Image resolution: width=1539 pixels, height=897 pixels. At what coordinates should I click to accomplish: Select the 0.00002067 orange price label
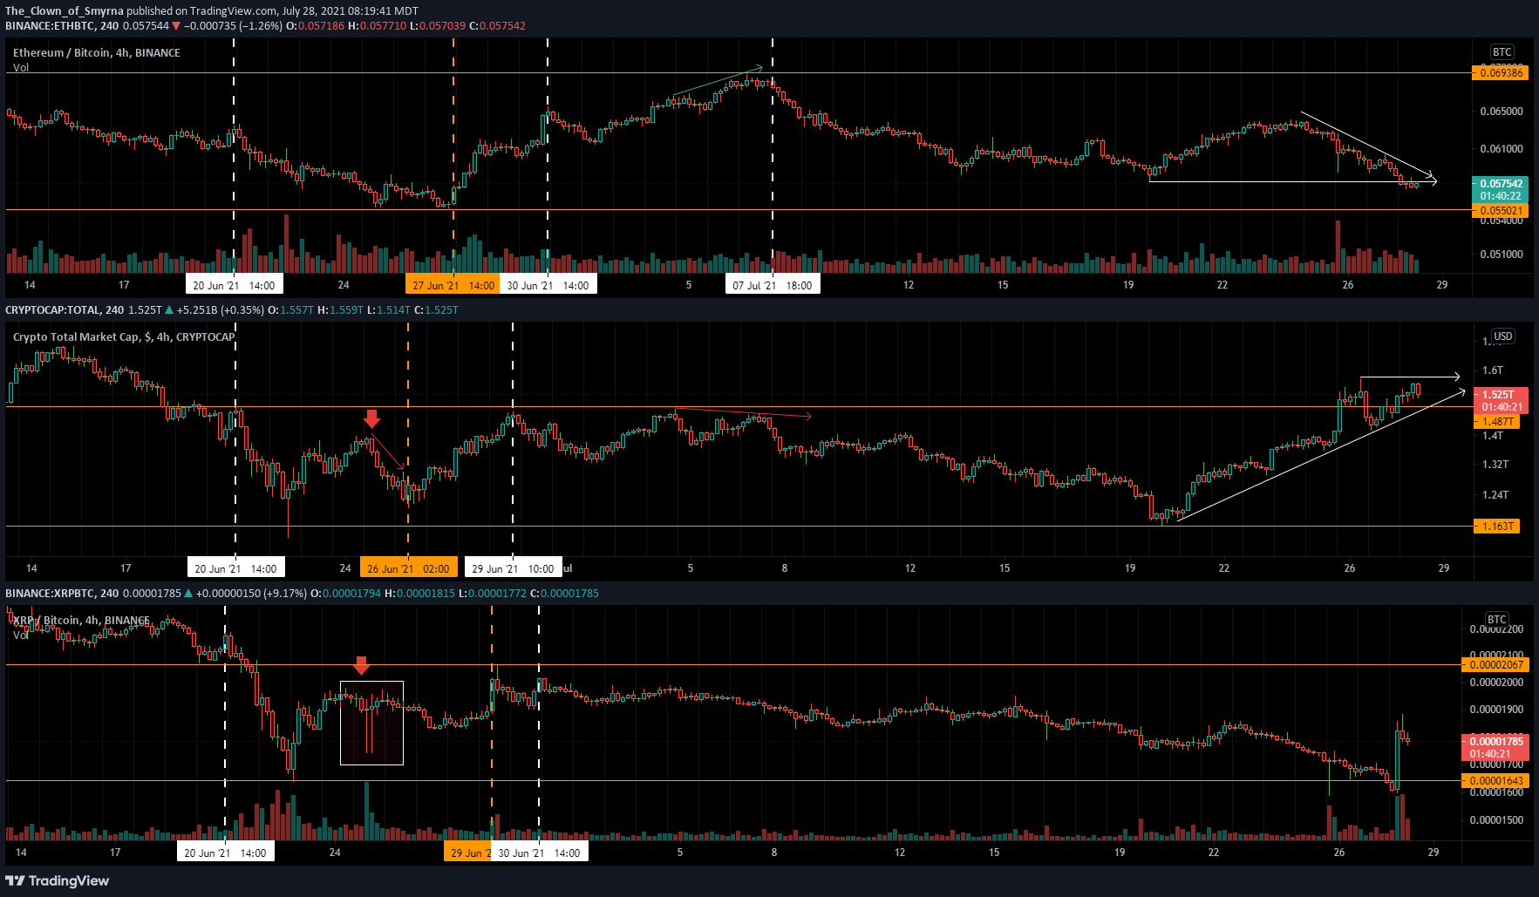click(1496, 664)
